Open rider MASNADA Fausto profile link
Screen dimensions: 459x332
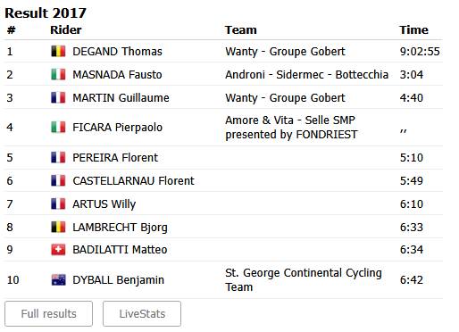tap(117, 75)
